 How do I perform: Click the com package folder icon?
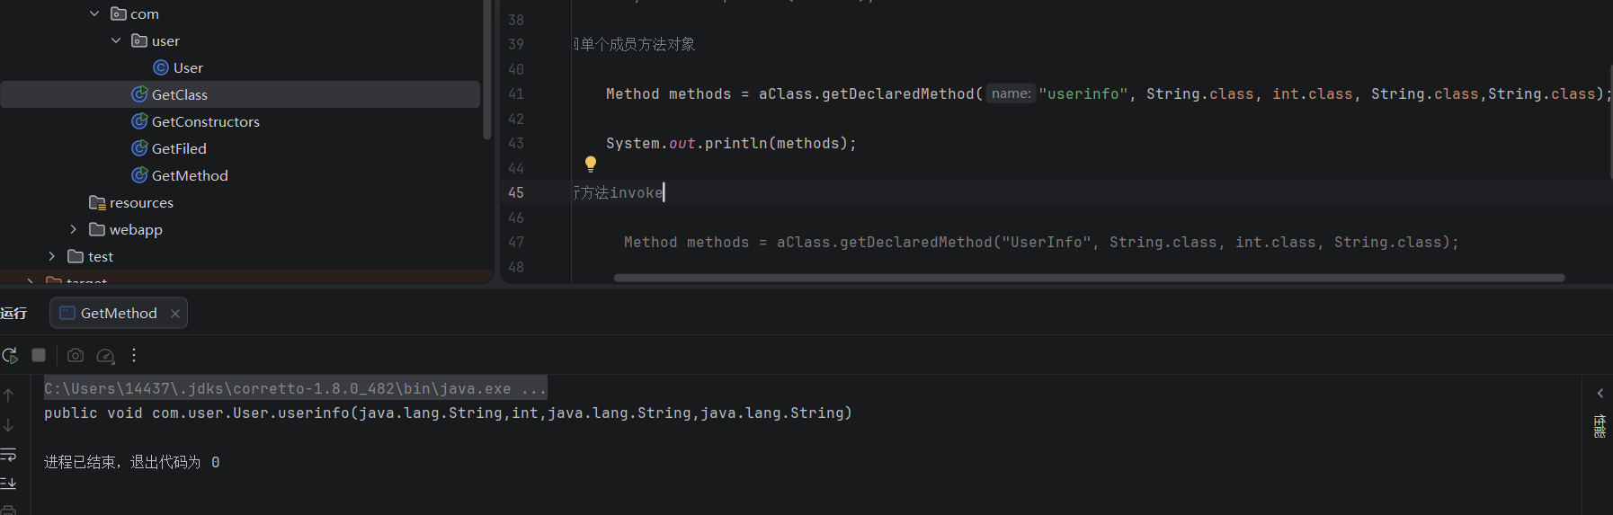(118, 13)
